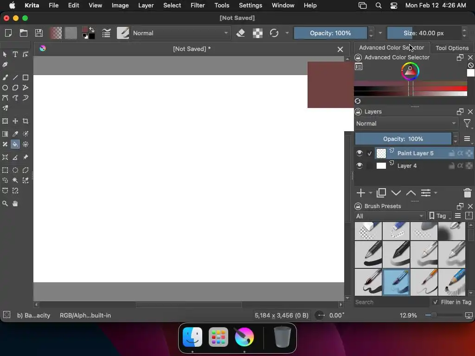Select the Freehand Brush tool
This screenshot has height=356, width=475.
tap(5, 77)
